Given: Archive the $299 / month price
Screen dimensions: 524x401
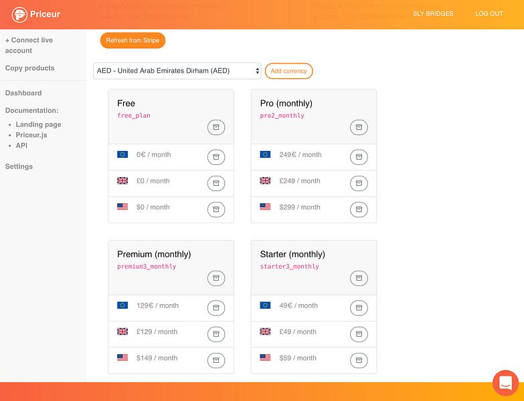Looking at the screenshot, I should click(x=359, y=209).
